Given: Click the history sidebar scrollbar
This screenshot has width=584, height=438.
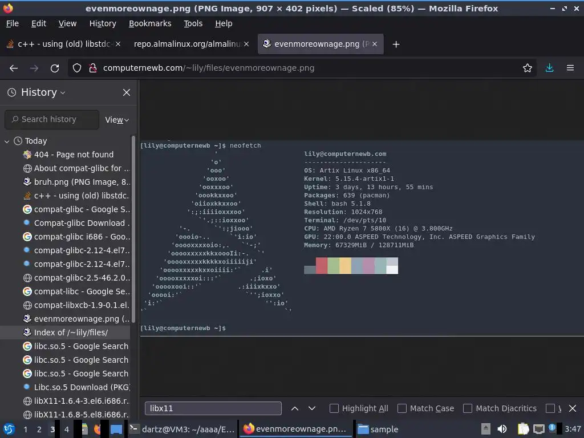Looking at the screenshot, I should click(x=133, y=229).
